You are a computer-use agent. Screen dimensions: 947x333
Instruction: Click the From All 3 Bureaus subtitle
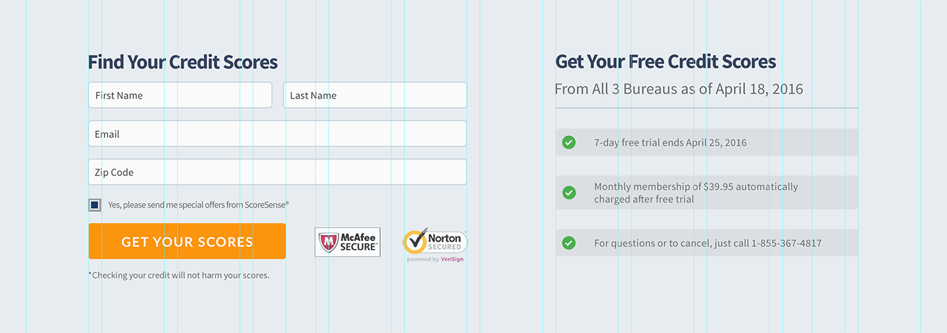tap(679, 89)
